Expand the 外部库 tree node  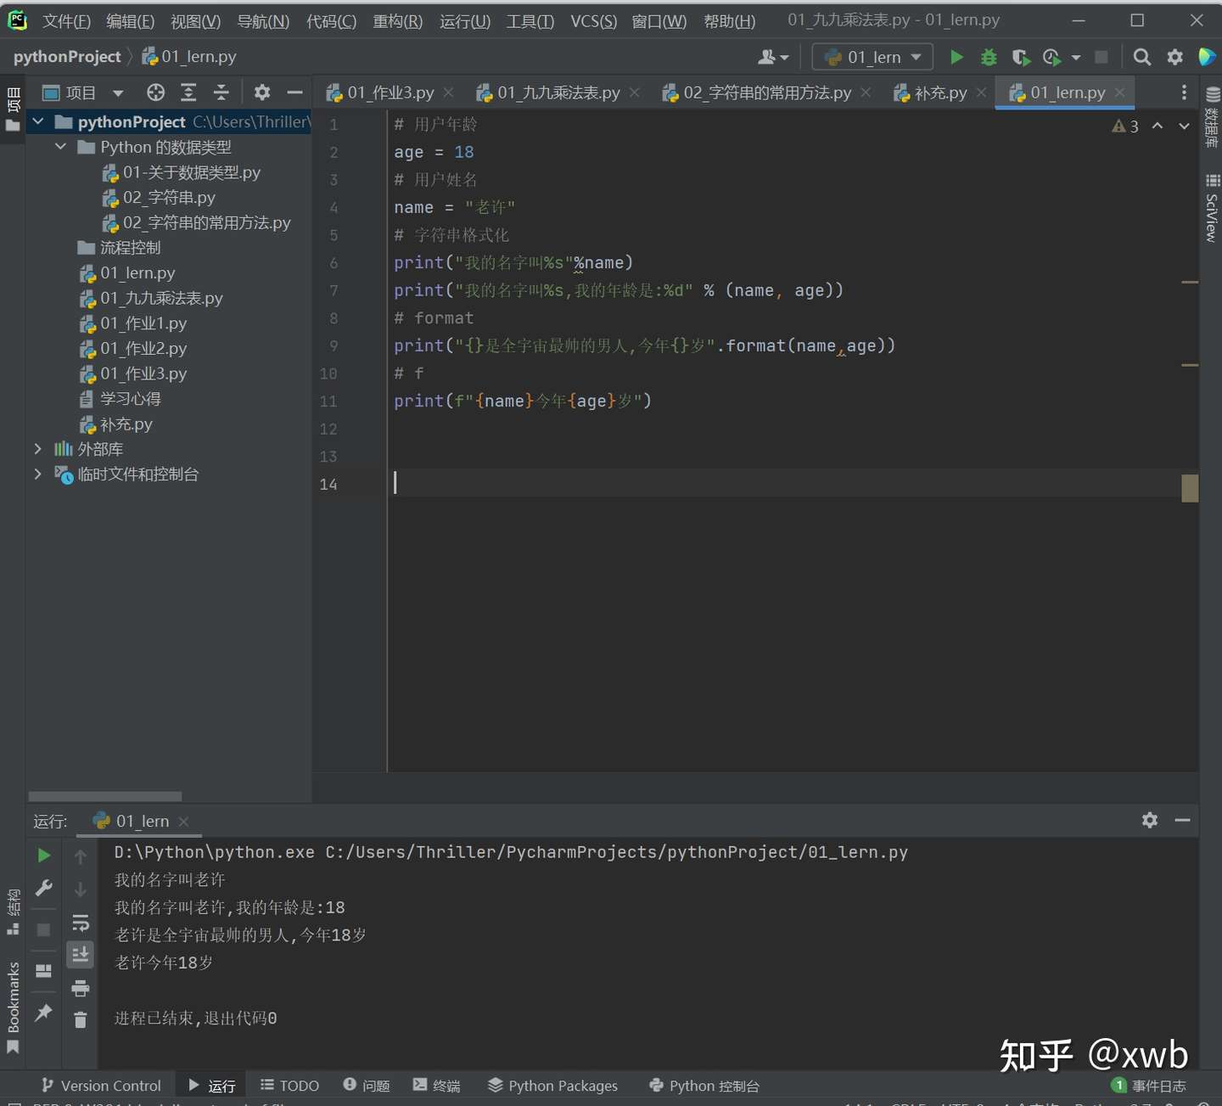tap(37, 449)
